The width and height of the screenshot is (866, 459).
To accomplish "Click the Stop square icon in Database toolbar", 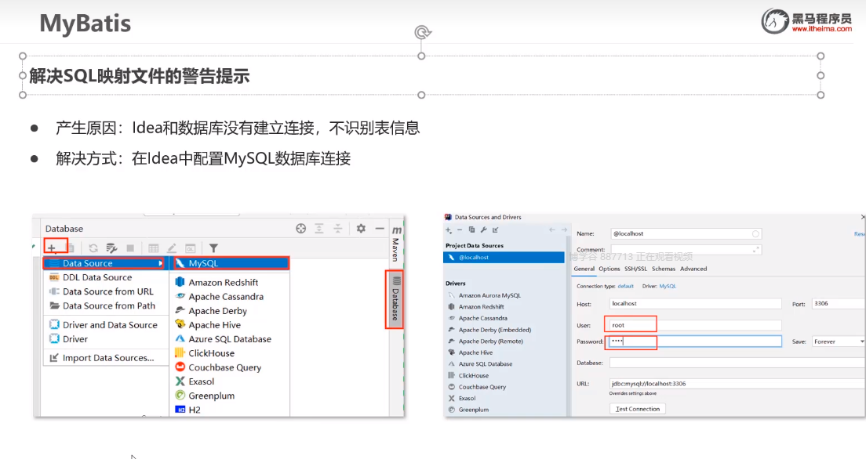I will click(x=130, y=248).
